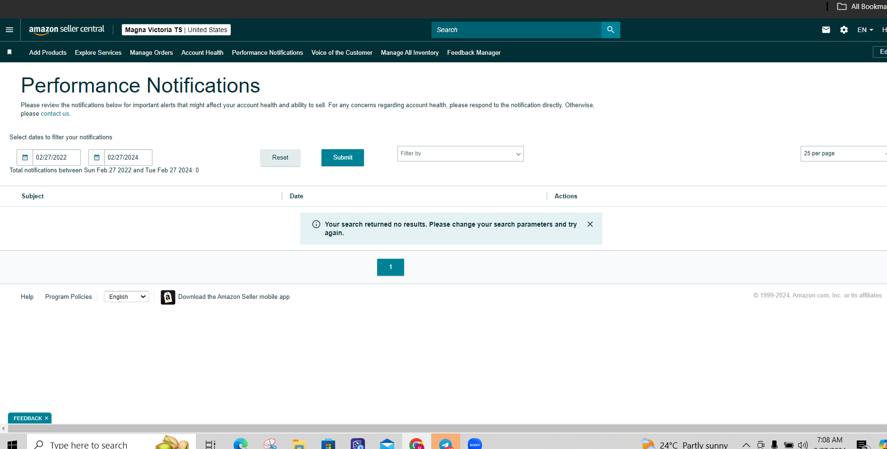Screen dimensions: 887x449
Task: Click the start date field 02/27/2022
Action: tap(57, 157)
